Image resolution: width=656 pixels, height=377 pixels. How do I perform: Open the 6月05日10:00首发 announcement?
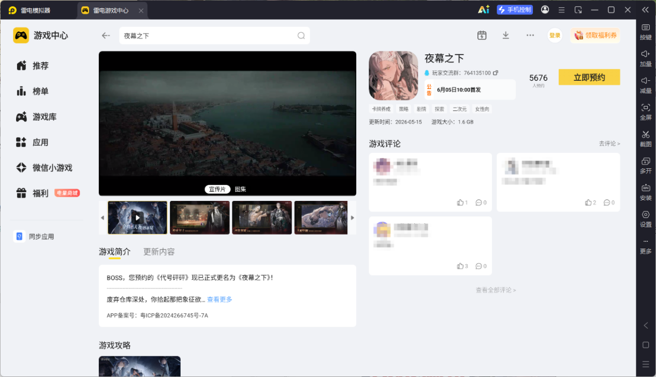(x=470, y=90)
